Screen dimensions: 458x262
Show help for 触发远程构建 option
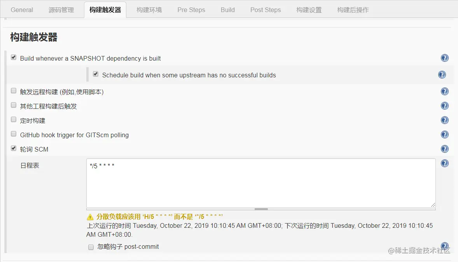pyautogui.click(x=444, y=91)
